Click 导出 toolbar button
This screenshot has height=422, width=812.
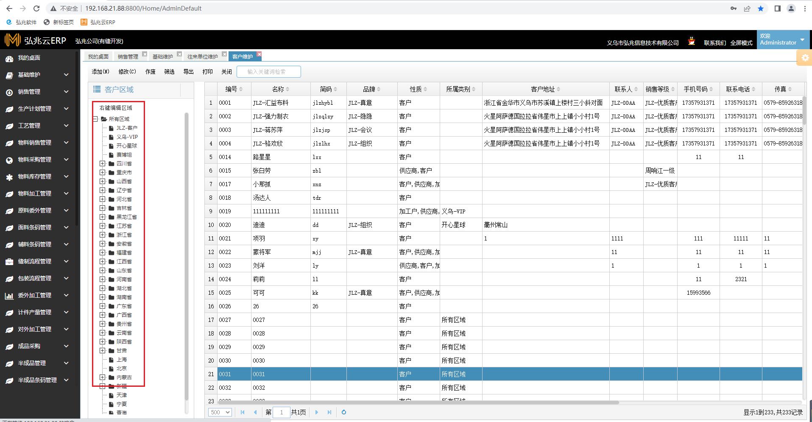click(x=189, y=72)
